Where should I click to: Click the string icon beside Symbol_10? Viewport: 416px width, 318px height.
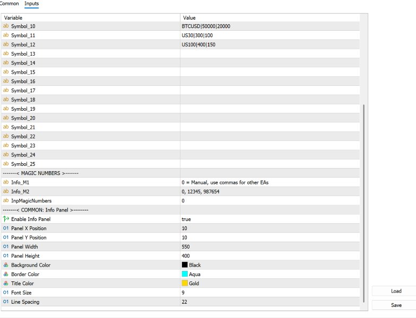click(6, 26)
